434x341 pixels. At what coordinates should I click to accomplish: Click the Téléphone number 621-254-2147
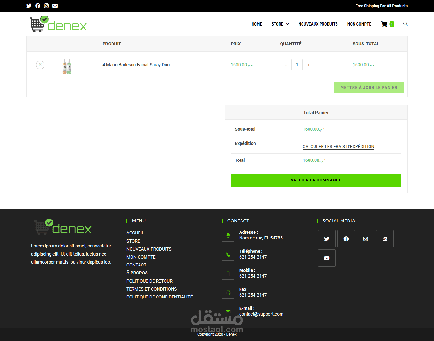[253, 257]
